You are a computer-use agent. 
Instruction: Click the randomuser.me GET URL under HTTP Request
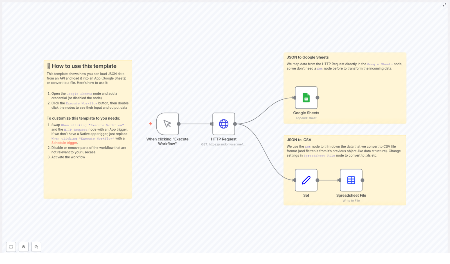click(x=223, y=144)
